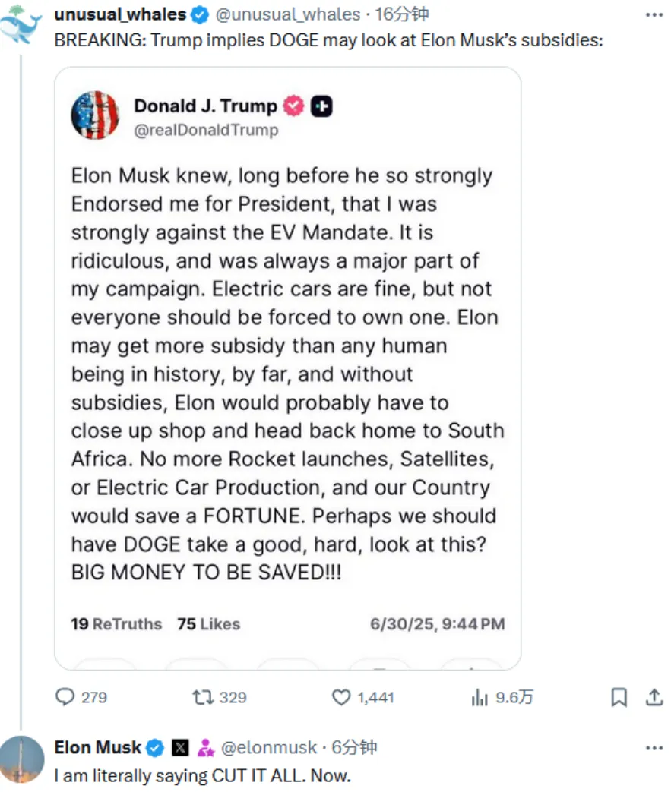This screenshot has height=792, width=671.
Task: Click the X affiliate badge next to Elon Musk
Action: coord(180,748)
